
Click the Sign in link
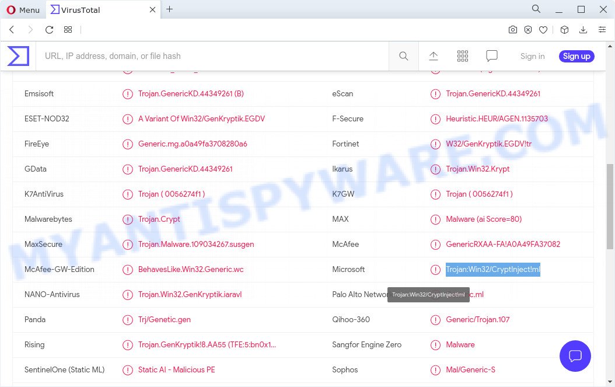532,55
